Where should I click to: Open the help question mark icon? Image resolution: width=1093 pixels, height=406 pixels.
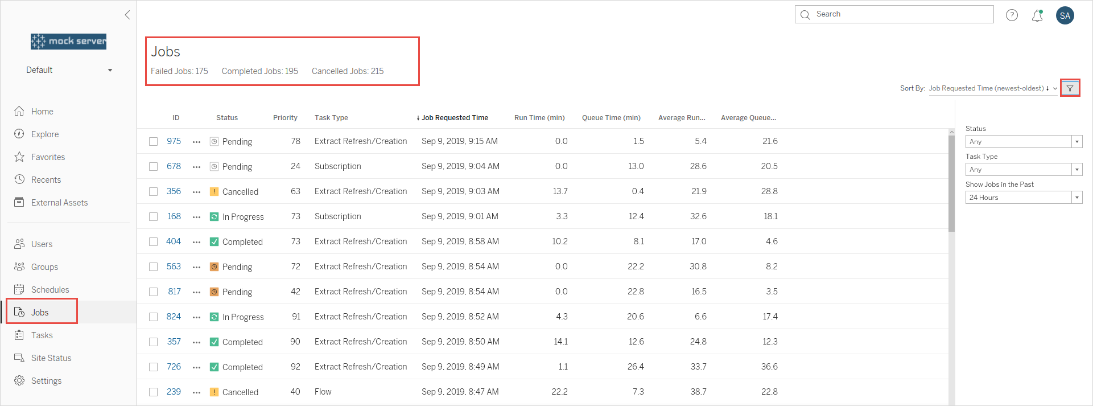1012,15
